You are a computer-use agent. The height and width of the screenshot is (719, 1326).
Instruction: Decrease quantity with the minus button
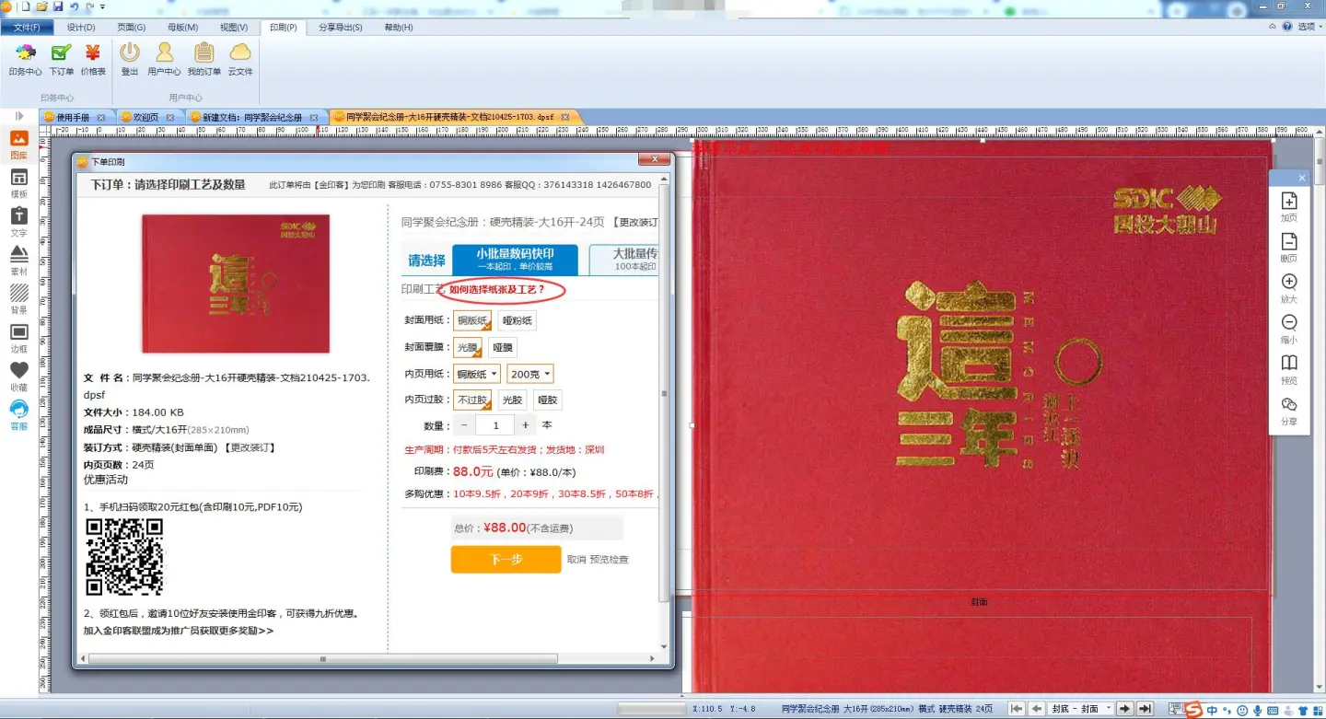click(464, 425)
